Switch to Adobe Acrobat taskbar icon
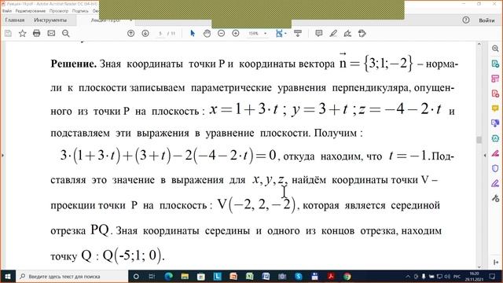The image size is (503, 283). click(x=331, y=276)
